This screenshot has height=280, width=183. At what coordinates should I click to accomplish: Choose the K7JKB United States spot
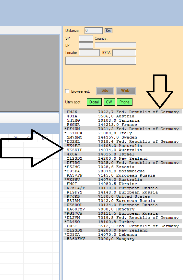click(123, 196)
